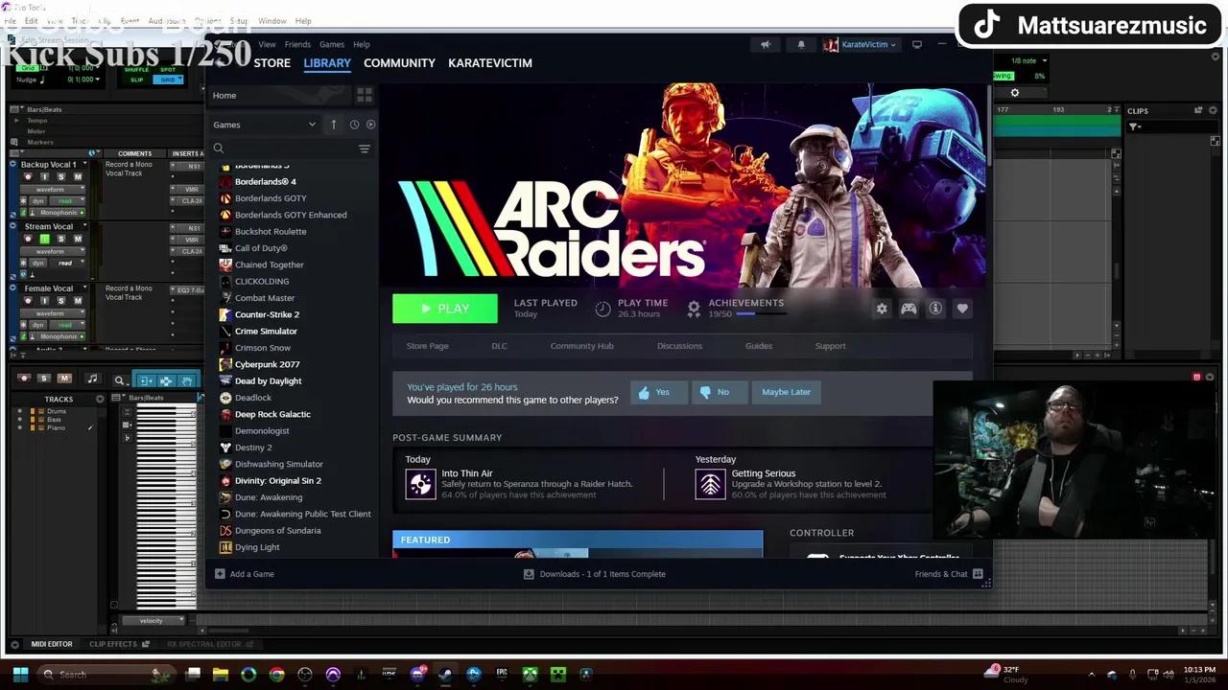This screenshot has width=1228, height=690.
Task: Toggle MIDI editor Solo button
Action: point(44,379)
